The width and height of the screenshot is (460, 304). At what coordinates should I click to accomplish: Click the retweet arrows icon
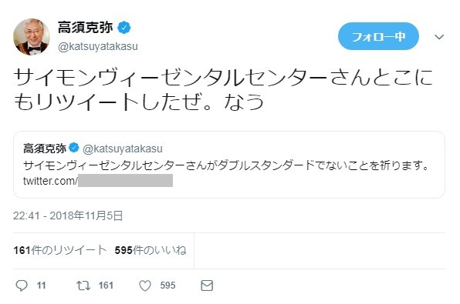click(83, 286)
